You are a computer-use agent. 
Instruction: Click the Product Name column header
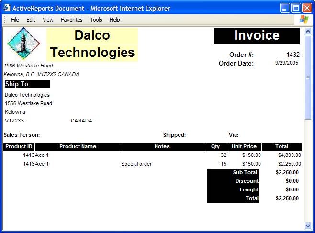[x=78, y=147]
